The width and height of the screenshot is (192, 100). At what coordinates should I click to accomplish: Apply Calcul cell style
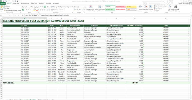(x=131, y=9)
